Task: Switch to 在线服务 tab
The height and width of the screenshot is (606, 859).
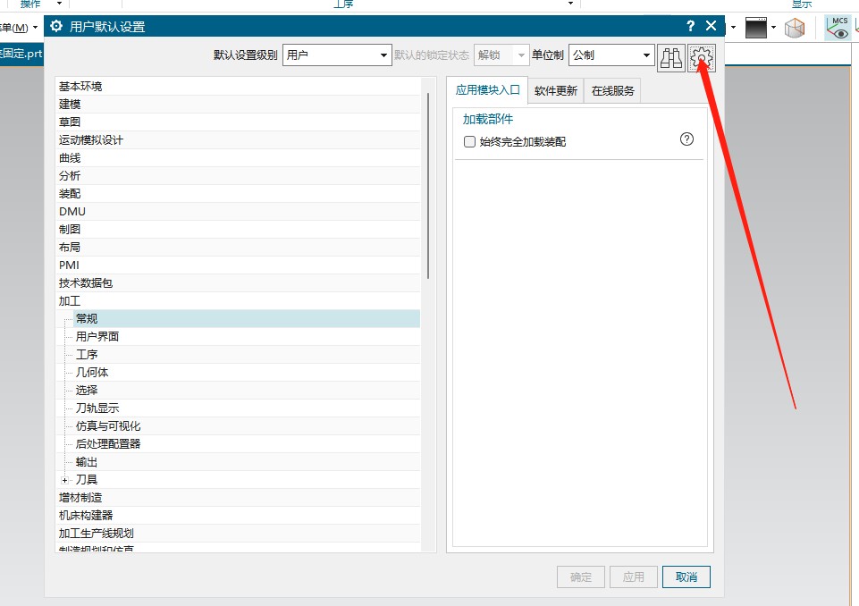Action: 612,91
